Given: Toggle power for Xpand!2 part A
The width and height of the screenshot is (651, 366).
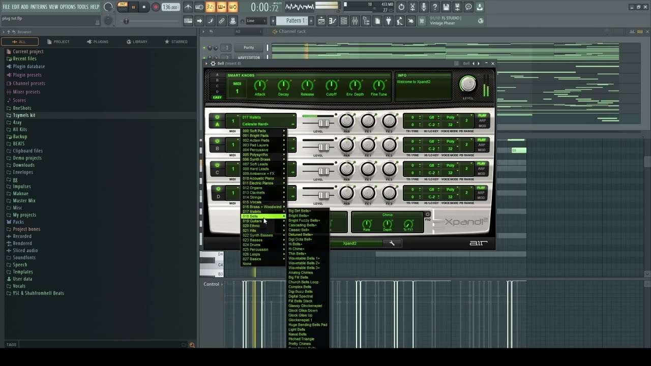Looking at the screenshot, I should click(218, 117).
